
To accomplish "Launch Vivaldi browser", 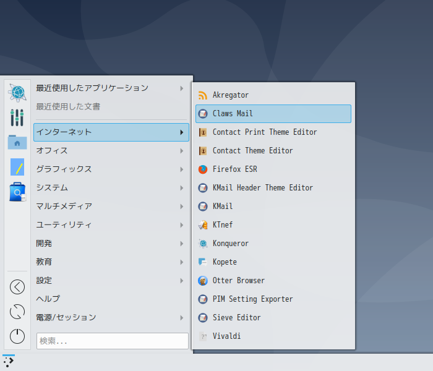I will coord(273,336).
